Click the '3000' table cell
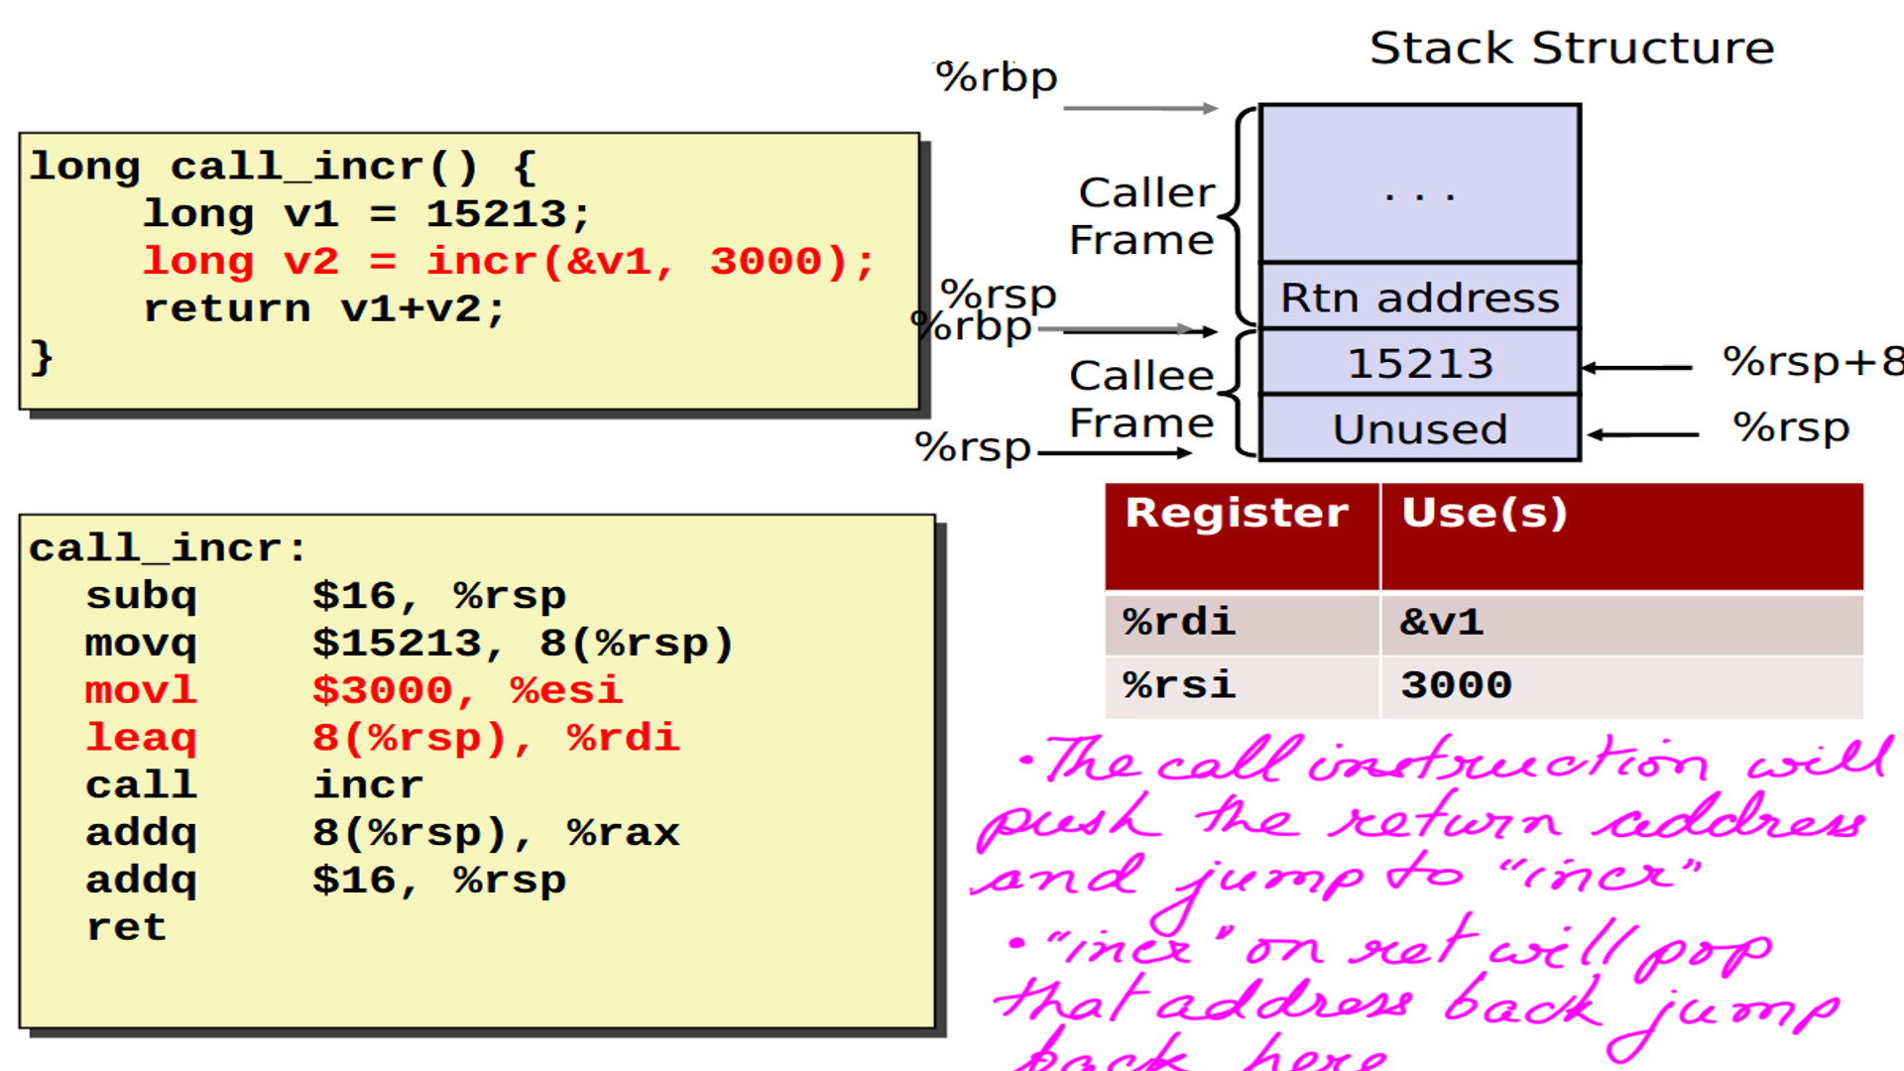Screen dimensions: 1904x1071 click(1622, 687)
